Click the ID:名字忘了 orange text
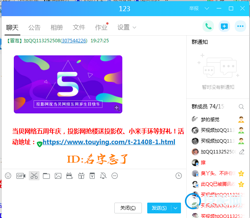This screenshot has width=250, height=218. pos(97,159)
